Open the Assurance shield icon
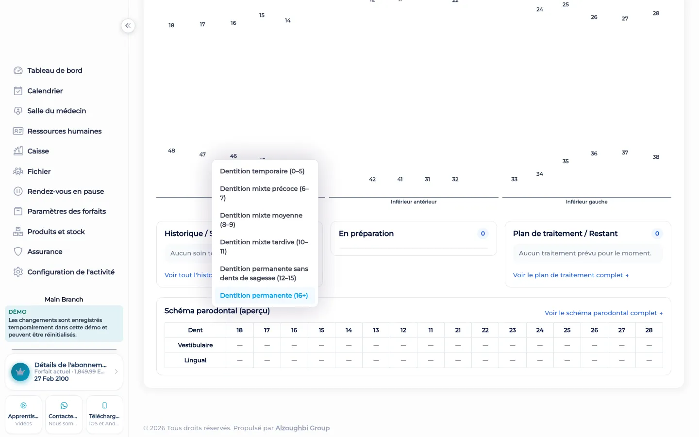The height and width of the screenshot is (437, 699). tap(18, 252)
